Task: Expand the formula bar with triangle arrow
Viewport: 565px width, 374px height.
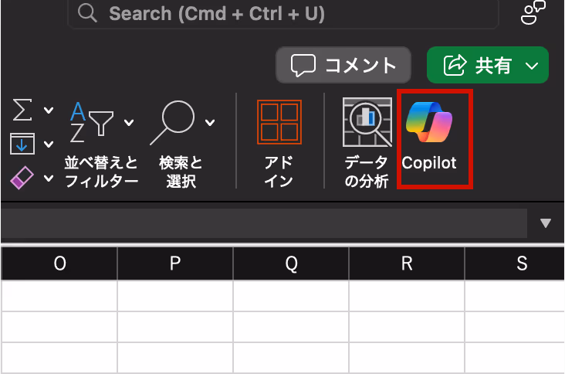Action: click(x=546, y=223)
